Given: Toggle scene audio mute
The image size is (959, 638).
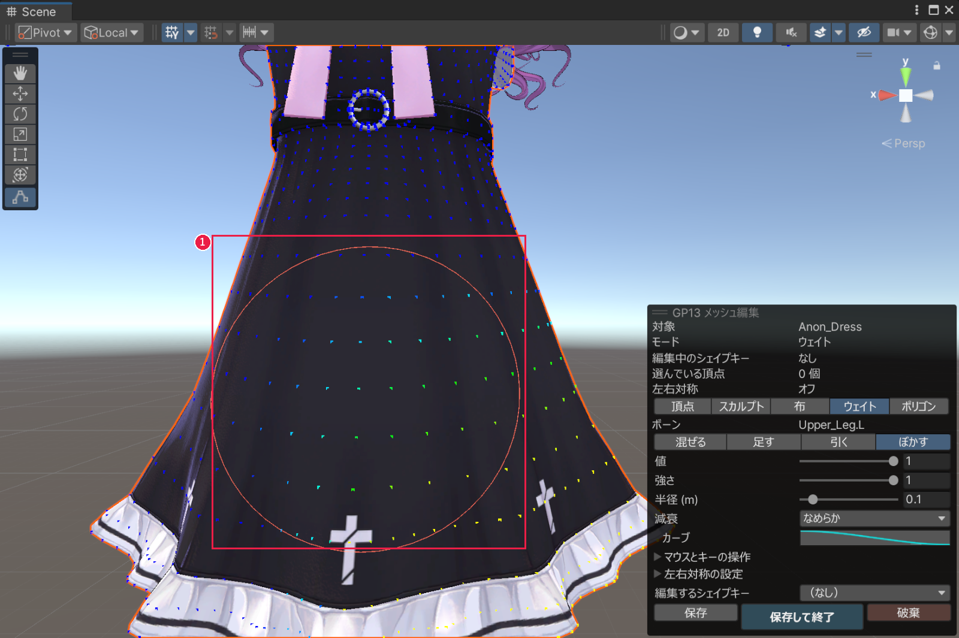Looking at the screenshot, I should [791, 32].
